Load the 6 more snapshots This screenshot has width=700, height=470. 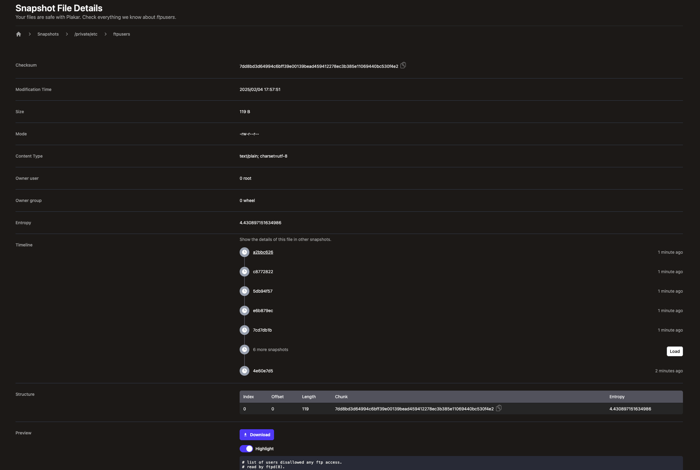click(674, 351)
